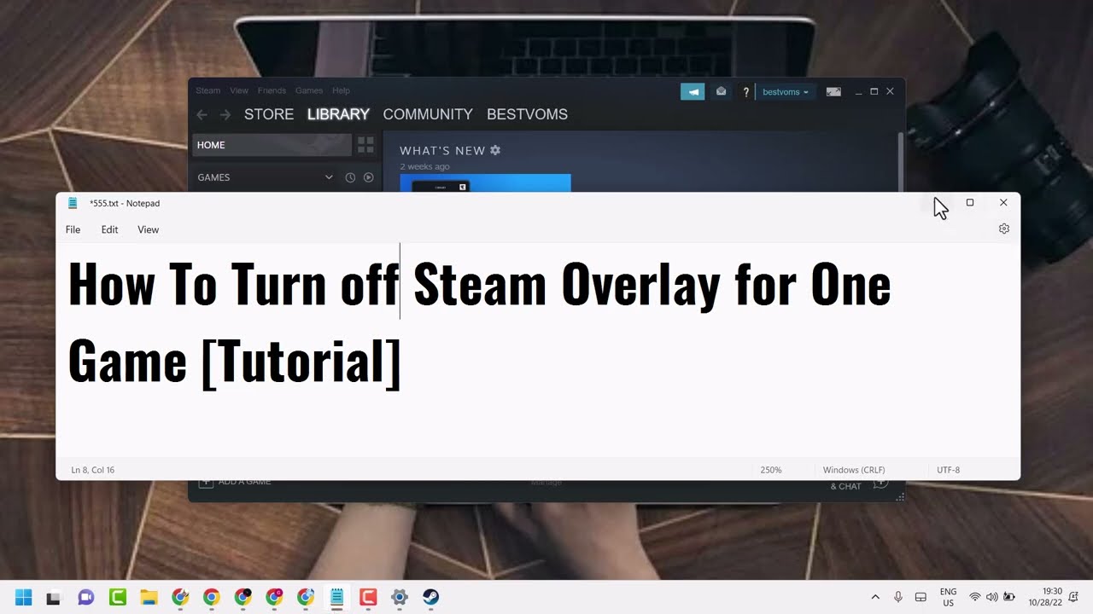Screen dimensions: 1093x614
Task: Open Task View on the taskbar
Action: click(x=53, y=598)
